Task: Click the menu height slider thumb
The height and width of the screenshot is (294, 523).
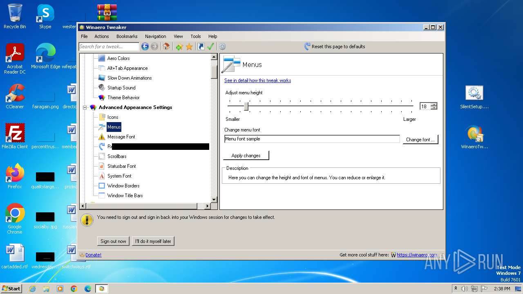Action: point(246,106)
